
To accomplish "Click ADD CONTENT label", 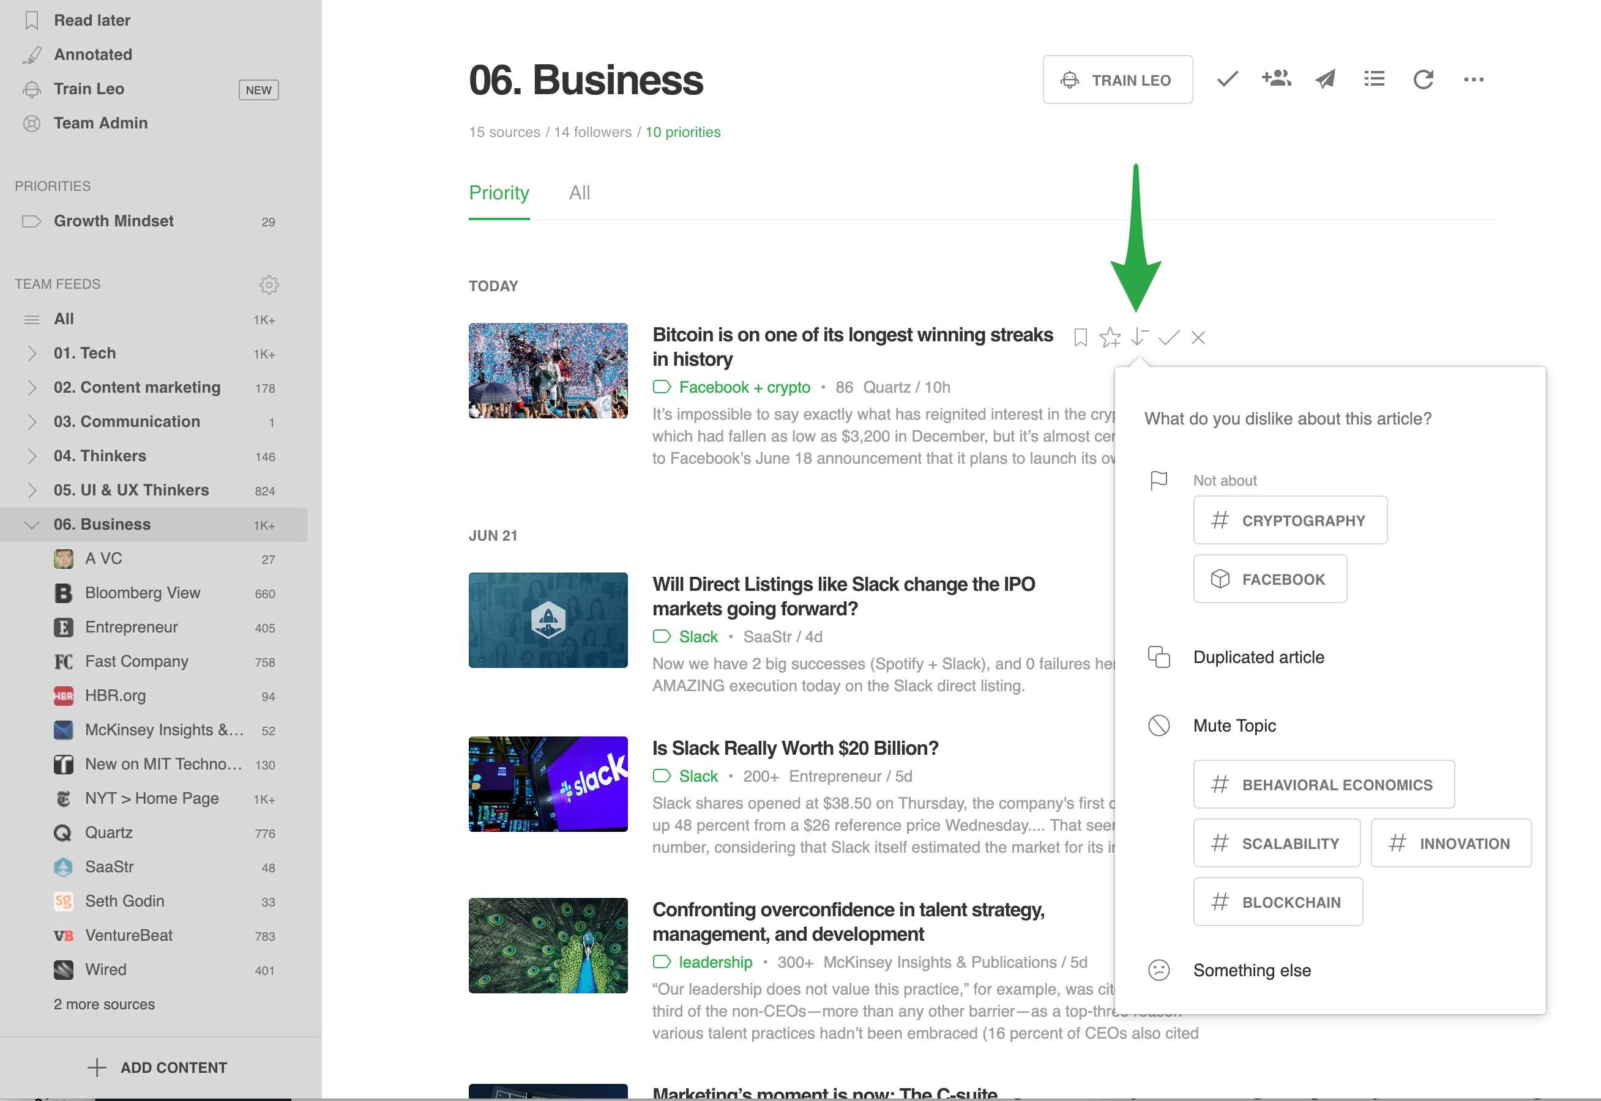I will (x=173, y=1068).
